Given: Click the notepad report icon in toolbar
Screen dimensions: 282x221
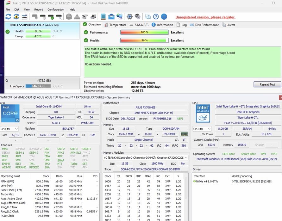Looking at the screenshot, I should (103, 17).
